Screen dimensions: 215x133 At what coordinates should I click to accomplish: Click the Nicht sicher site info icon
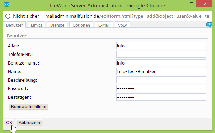coord(8,16)
